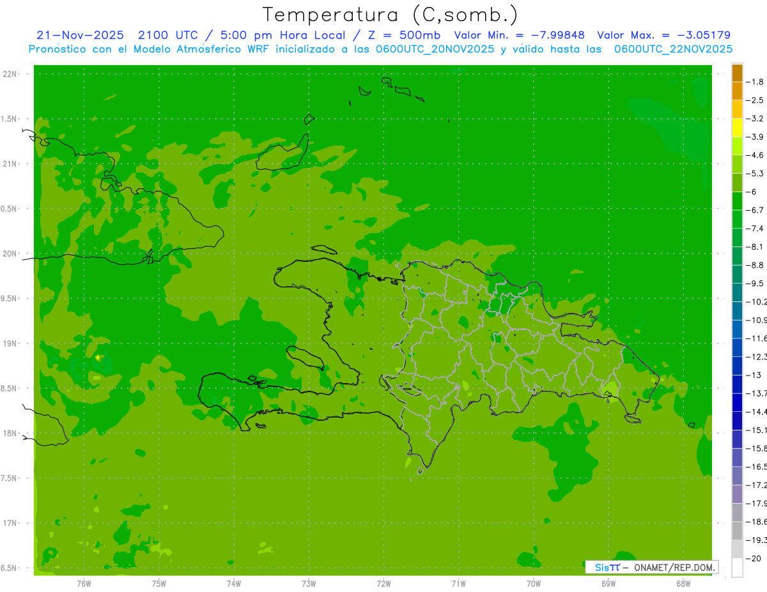Select the '21-Nov-2025' date text

pos(80,36)
